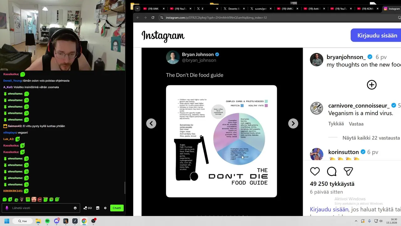
Task: Go back in Chrome browser history
Action: point(138,18)
